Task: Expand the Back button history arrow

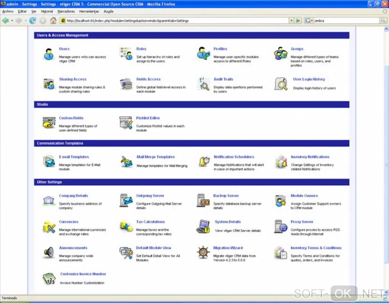Action: (x=12, y=21)
